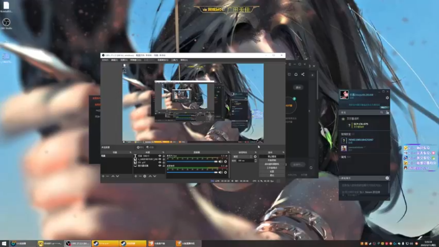Screen dimensions: 439x247
Task: Open the Scene Collection menu in OBS
Action: pos(162,60)
